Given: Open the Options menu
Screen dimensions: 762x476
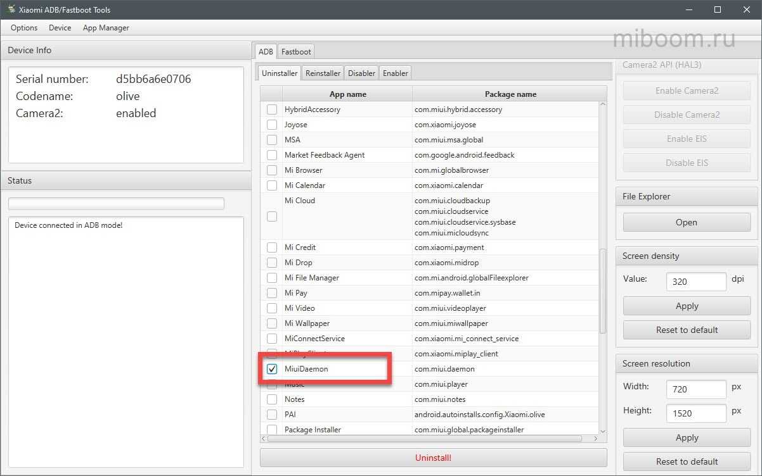Looking at the screenshot, I should pos(24,28).
